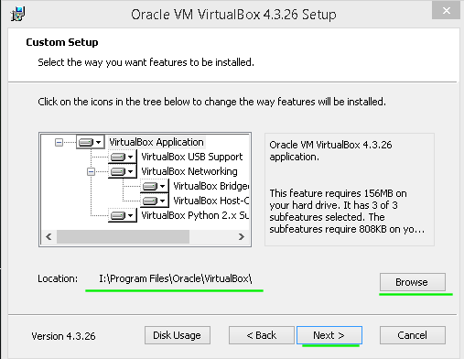The width and height of the screenshot is (464, 359).
Task: Select the VirtualBox Python 2.x tree item
Action: (x=195, y=215)
